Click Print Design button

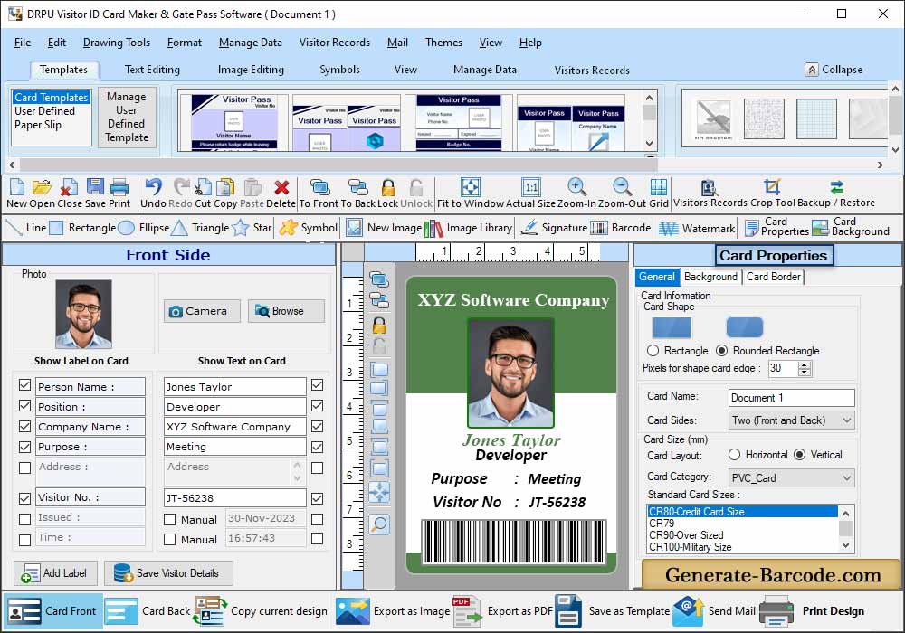pos(812,611)
